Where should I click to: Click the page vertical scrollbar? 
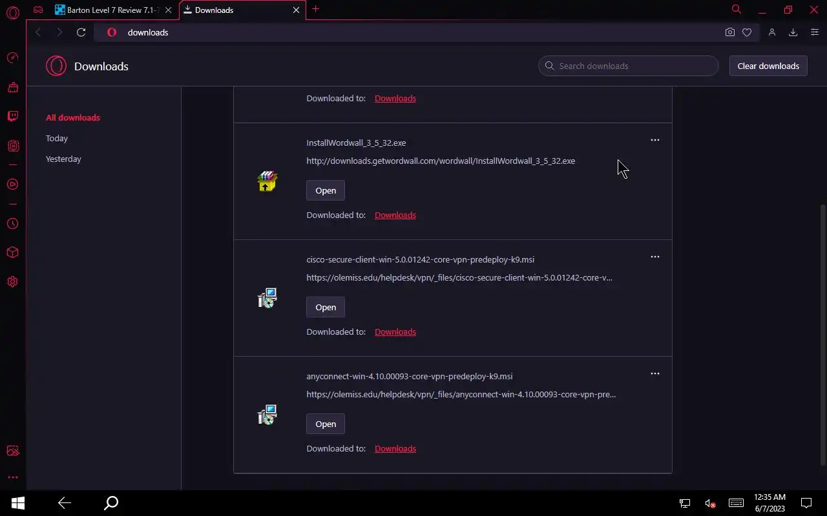(x=822, y=334)
